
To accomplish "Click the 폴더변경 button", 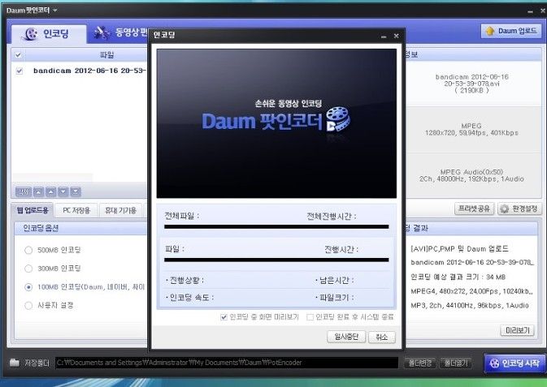I will 420,363.
